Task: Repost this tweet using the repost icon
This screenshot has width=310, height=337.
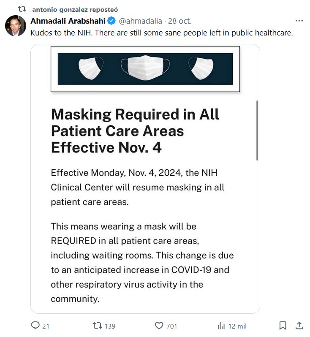Action: point(97,326)
